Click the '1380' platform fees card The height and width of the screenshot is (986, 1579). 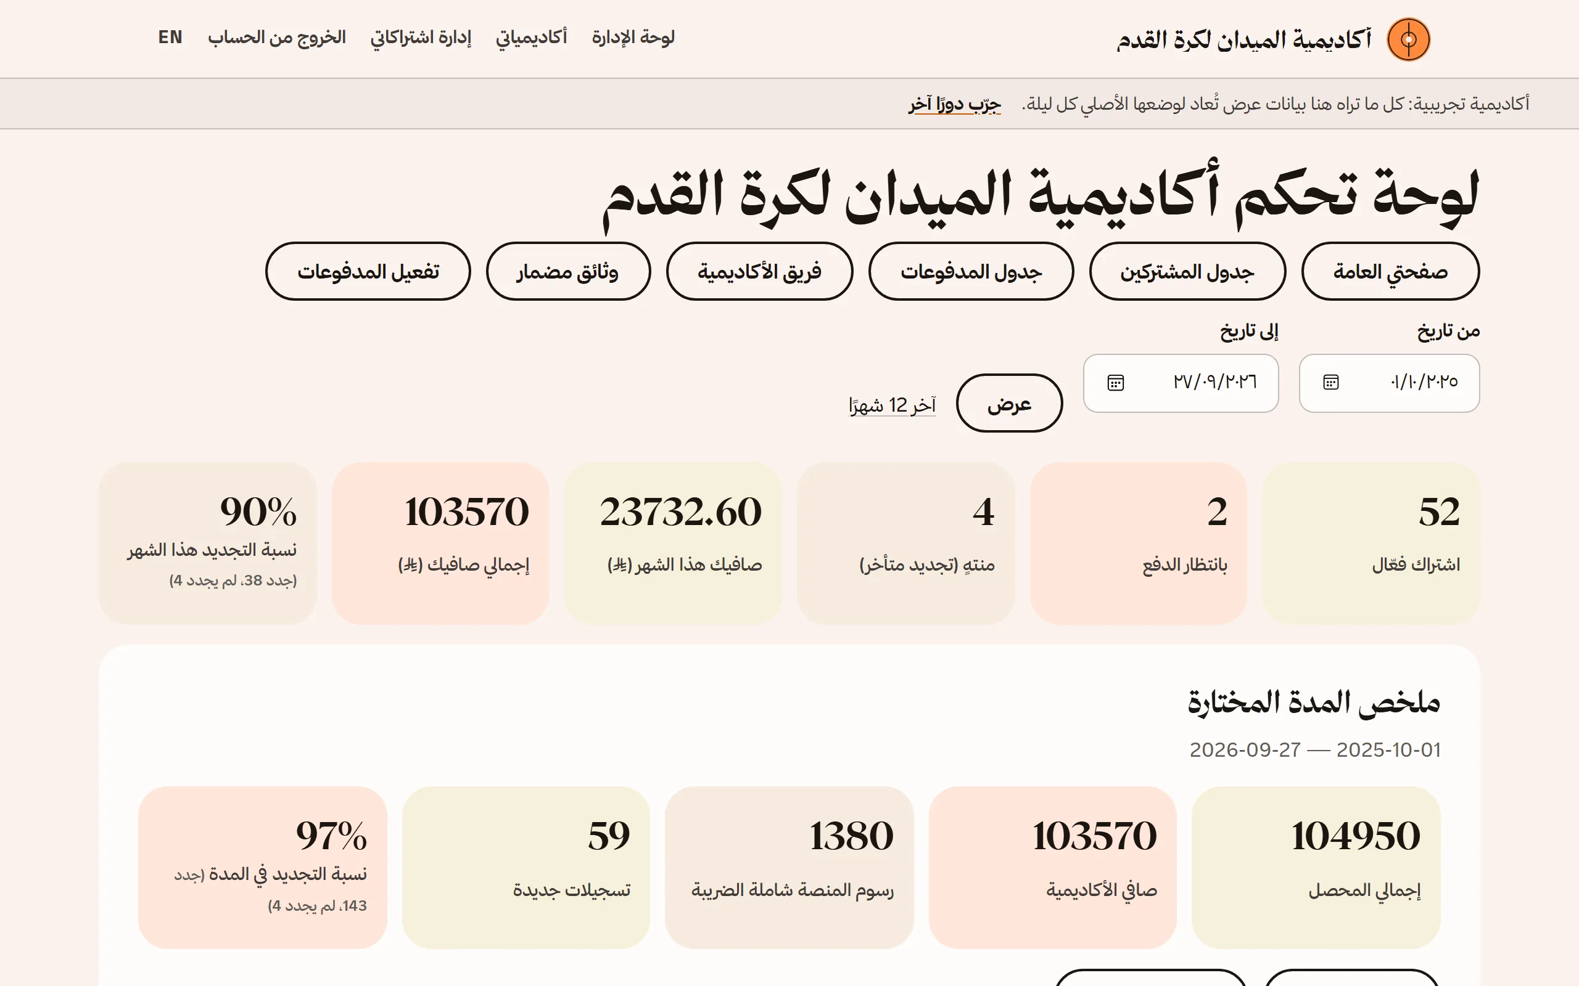789,867
